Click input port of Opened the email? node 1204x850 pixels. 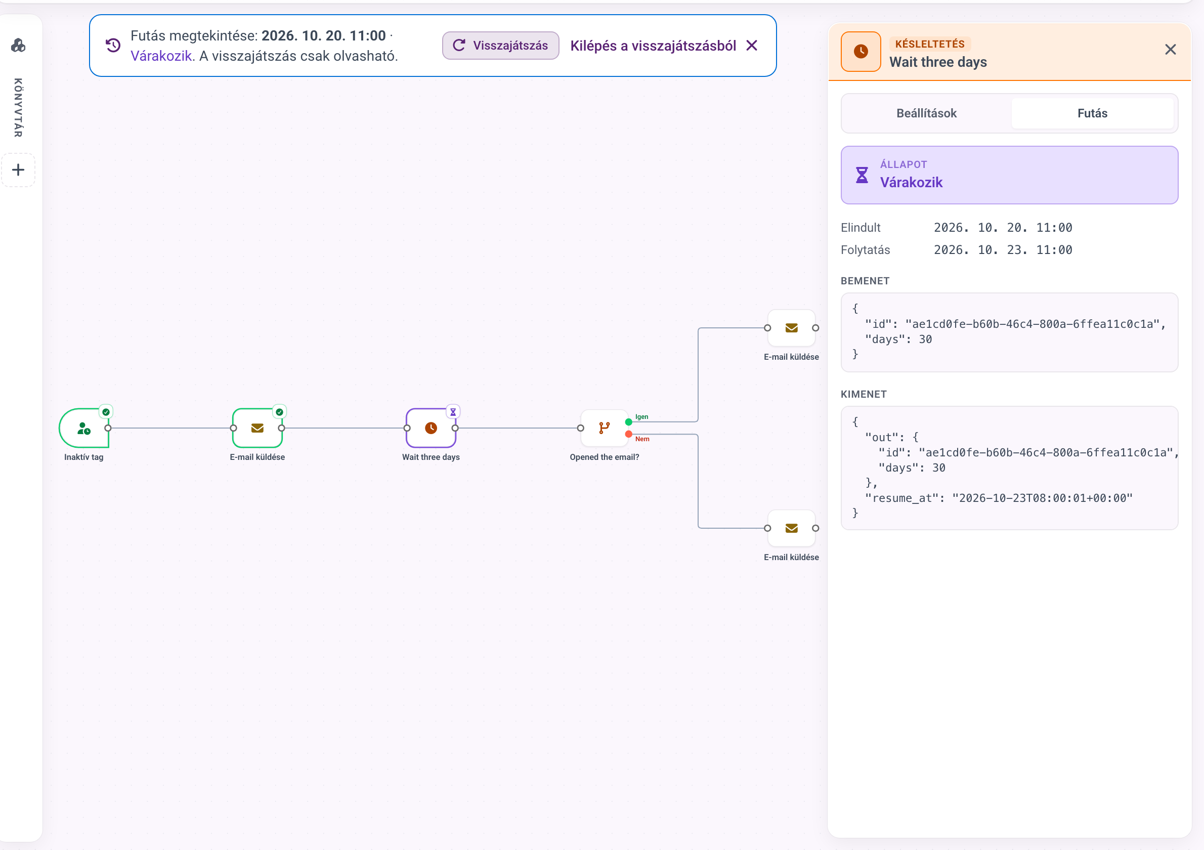point(581,429)
